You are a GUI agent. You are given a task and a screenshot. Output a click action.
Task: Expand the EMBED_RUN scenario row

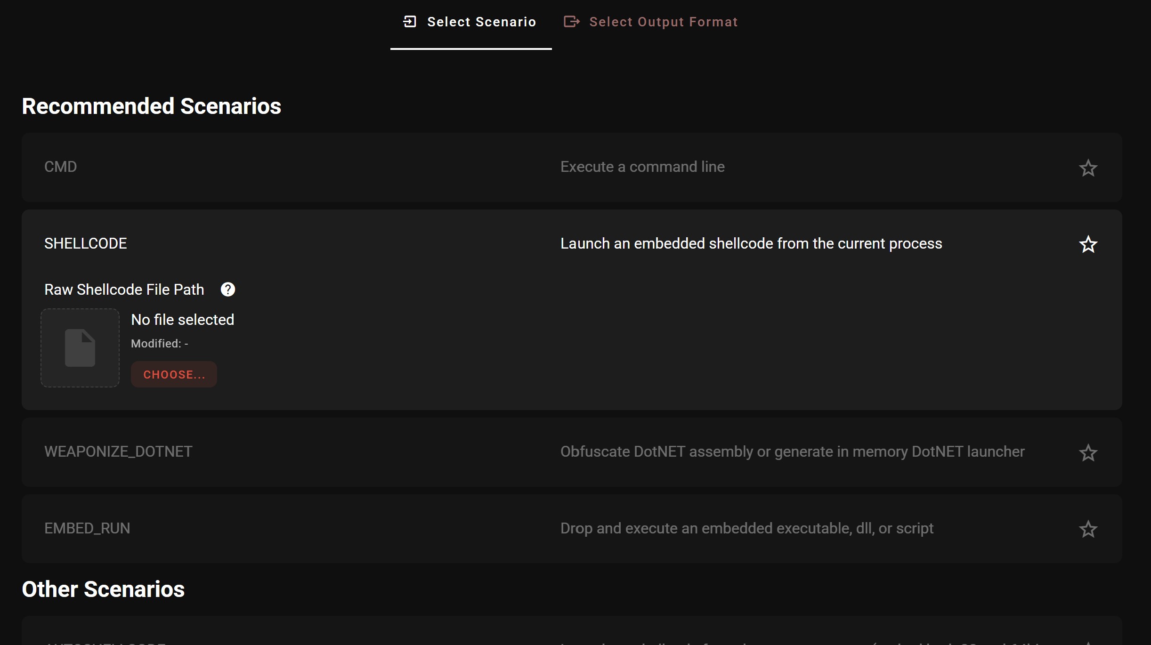pos(87,528)
